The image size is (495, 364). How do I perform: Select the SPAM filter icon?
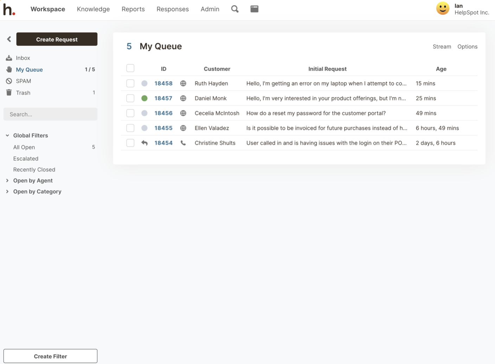point(8,81)
